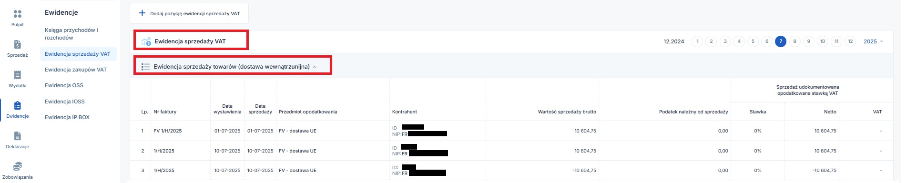This screenshot has width=906, height=183.
Task: Click the plus icon to add VAT entry
Action: (142, 13)
